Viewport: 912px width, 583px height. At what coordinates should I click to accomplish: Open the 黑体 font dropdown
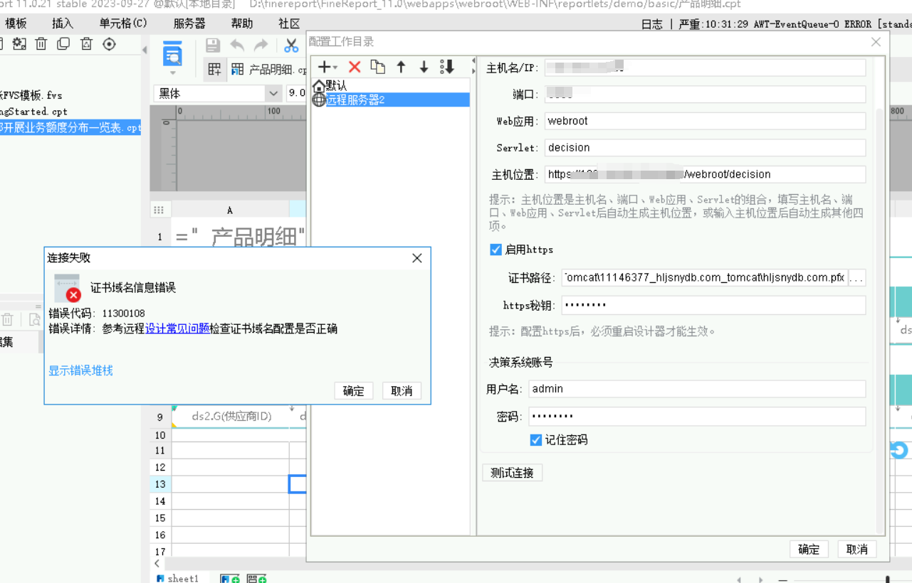273,94
